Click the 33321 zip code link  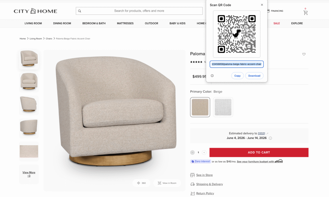click(262, 134)
